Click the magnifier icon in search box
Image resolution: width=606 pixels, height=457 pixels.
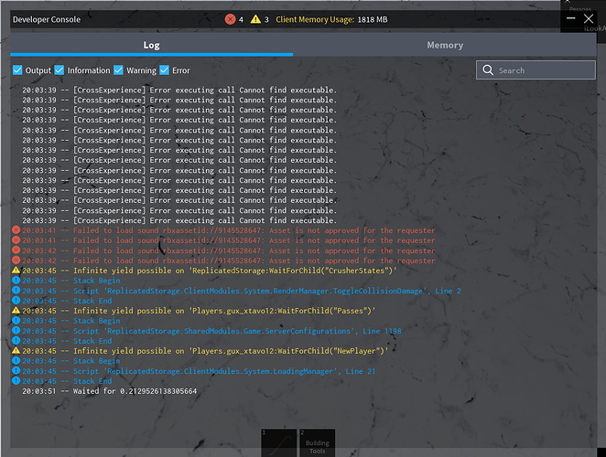pyautogui.click(x=489, y=69)
